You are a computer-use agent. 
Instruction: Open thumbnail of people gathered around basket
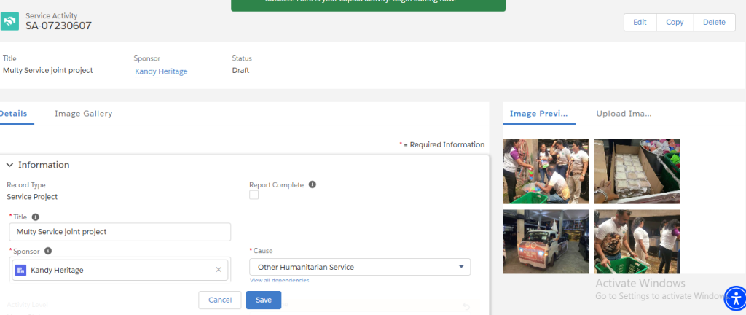(545, 171)
